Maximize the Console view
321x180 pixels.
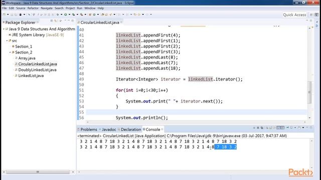pyautogui.click(x=311, y=127)
